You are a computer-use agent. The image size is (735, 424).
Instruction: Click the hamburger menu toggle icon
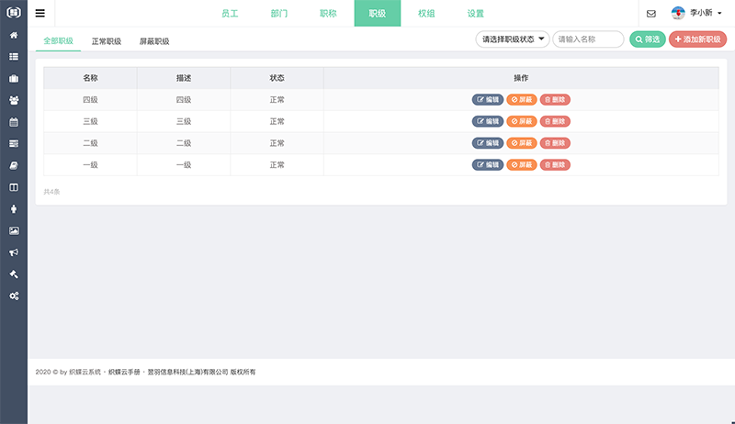[40, 13]
